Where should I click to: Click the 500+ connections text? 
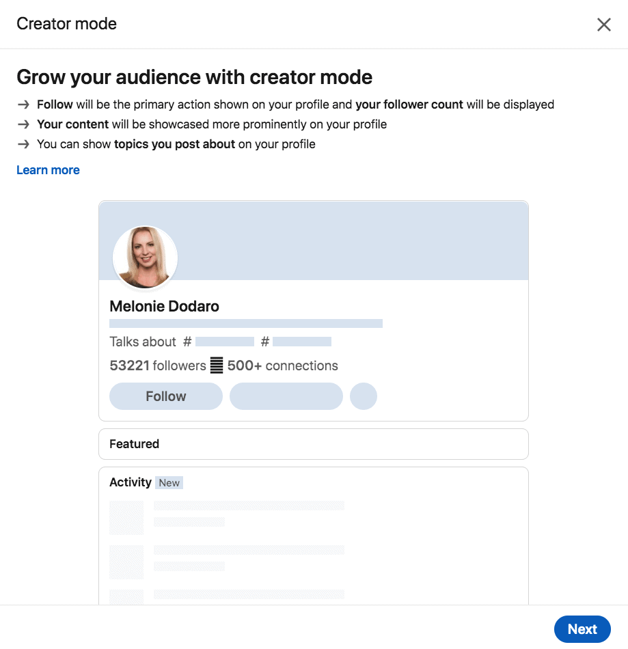click(283, 365)
